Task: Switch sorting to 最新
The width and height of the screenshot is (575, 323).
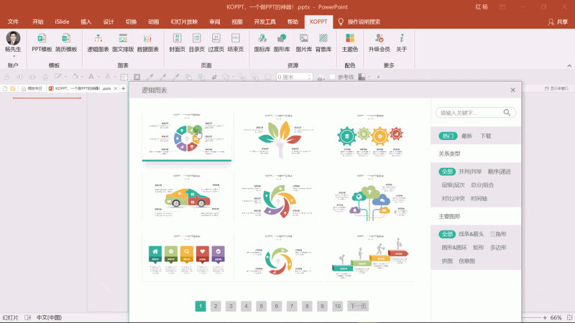Action: pos(466,136)
